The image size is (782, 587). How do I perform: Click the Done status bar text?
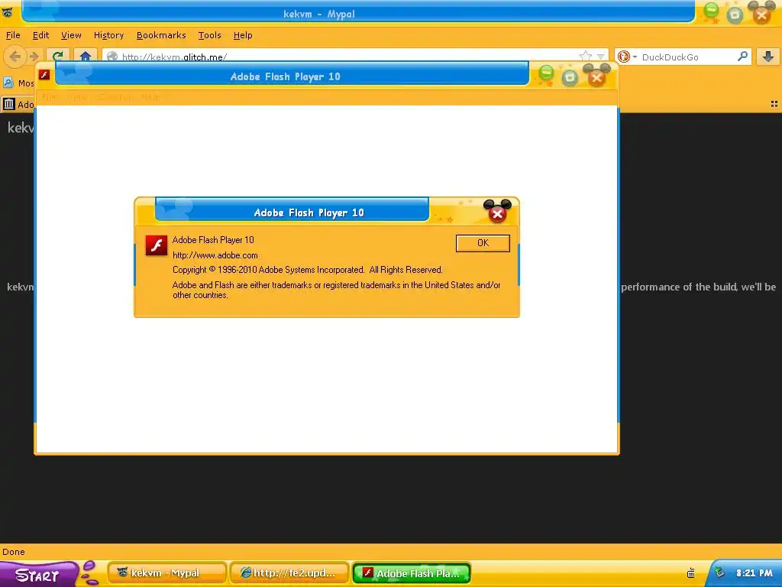(x=14, y=552)
